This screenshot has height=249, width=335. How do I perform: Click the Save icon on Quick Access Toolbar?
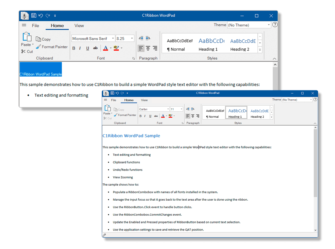coord(33,15)
